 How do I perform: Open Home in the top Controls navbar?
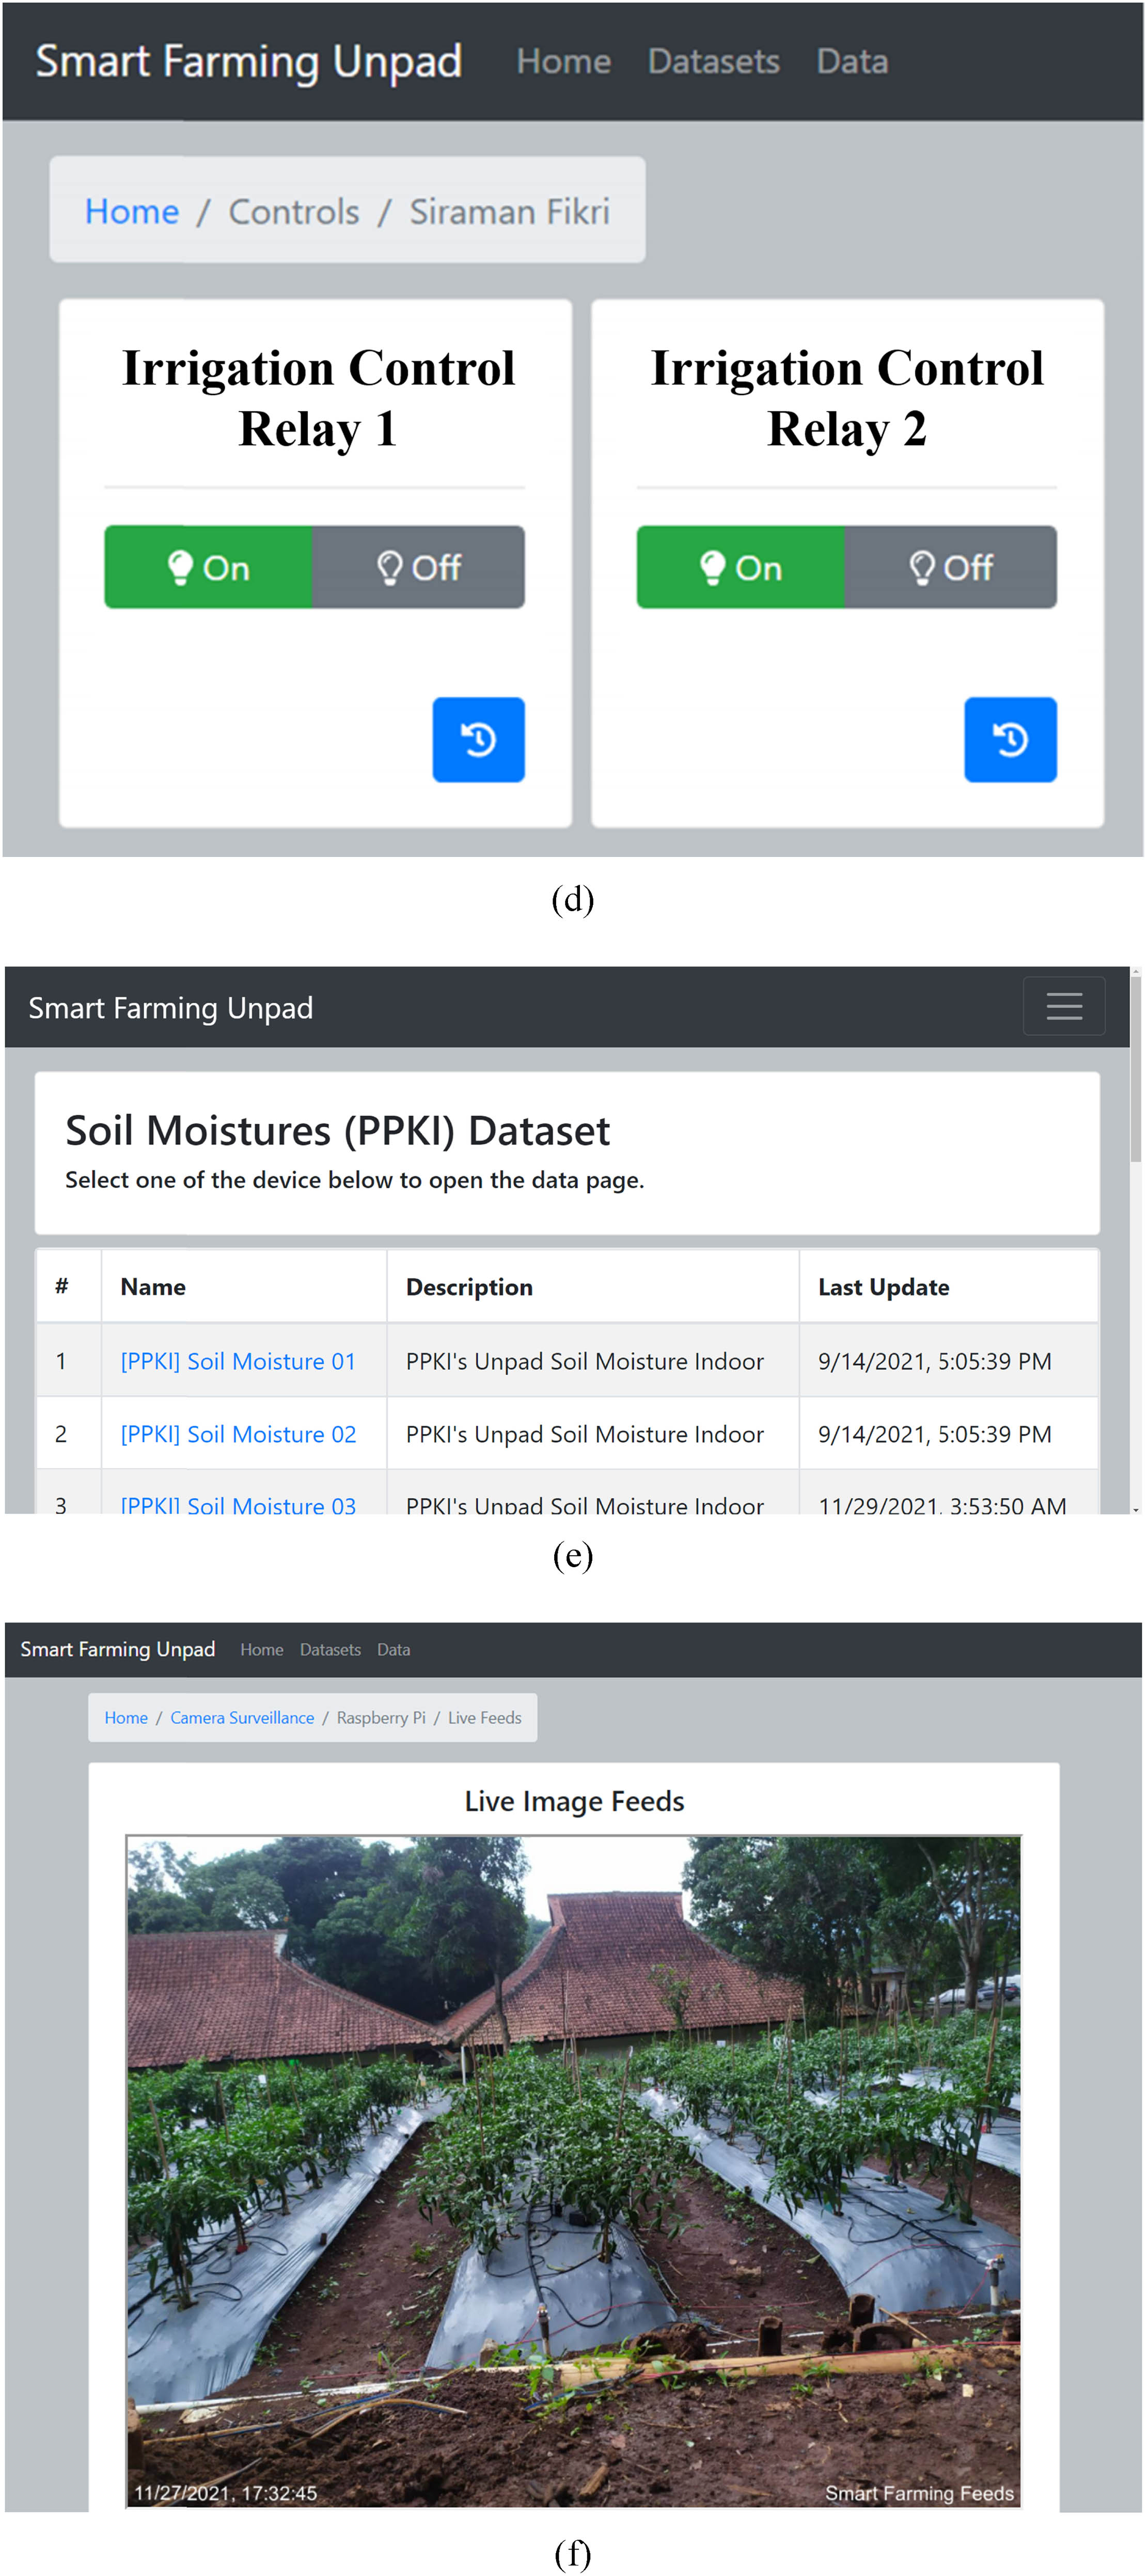[564, 62]
